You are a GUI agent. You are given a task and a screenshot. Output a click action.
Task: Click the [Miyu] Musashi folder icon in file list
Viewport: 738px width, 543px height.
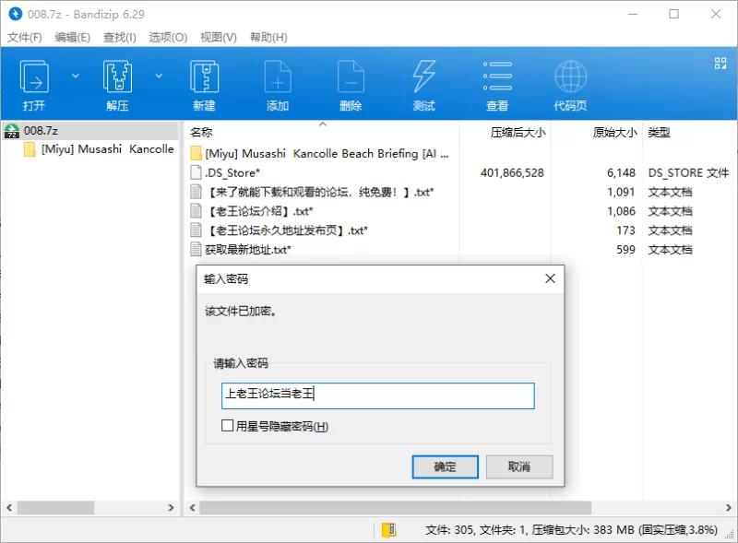(x=196, y=153)
